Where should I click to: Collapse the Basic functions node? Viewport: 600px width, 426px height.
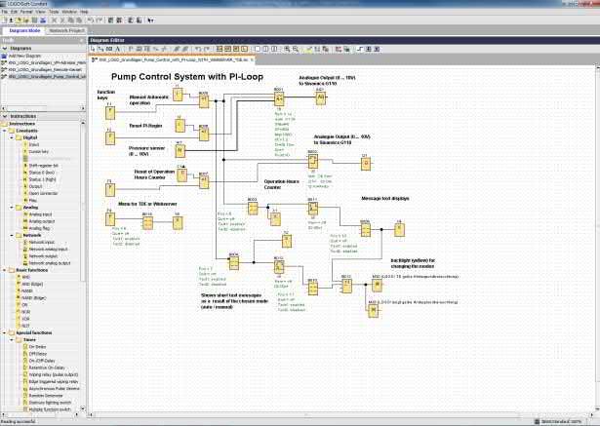tap(5, 270)
